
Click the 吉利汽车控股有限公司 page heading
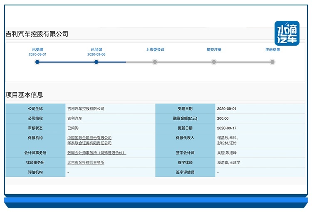click(37, 34)
